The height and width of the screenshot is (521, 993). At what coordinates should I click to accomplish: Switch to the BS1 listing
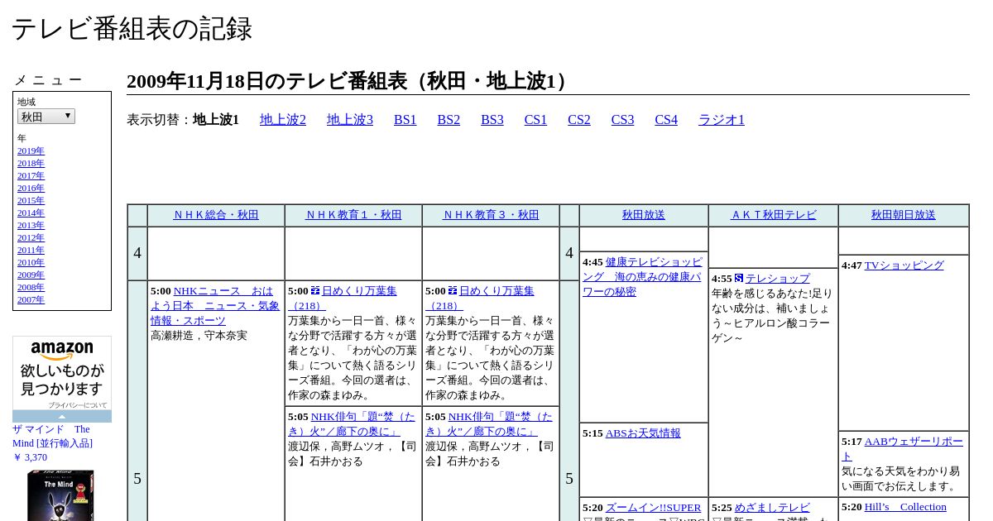(x=405, y=120)
